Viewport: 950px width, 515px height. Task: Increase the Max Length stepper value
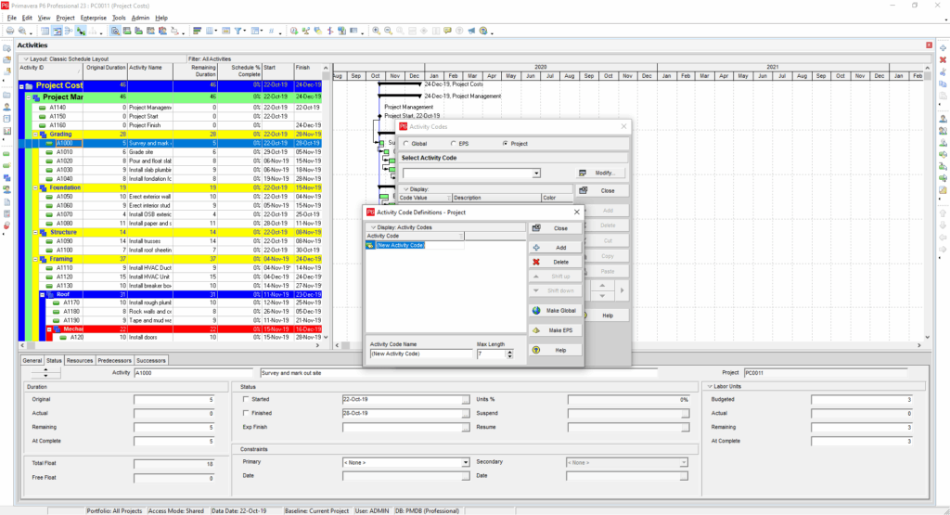click(509, 352)
